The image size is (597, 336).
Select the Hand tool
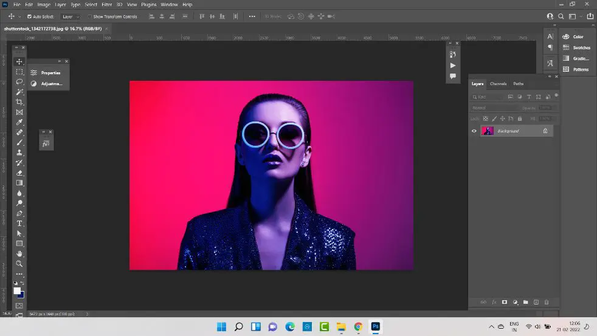tap(19, 253)
